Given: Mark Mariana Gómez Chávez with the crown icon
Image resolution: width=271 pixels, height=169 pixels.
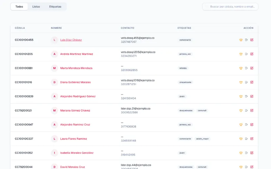Looking at the screenshot, I should point(241,111).
